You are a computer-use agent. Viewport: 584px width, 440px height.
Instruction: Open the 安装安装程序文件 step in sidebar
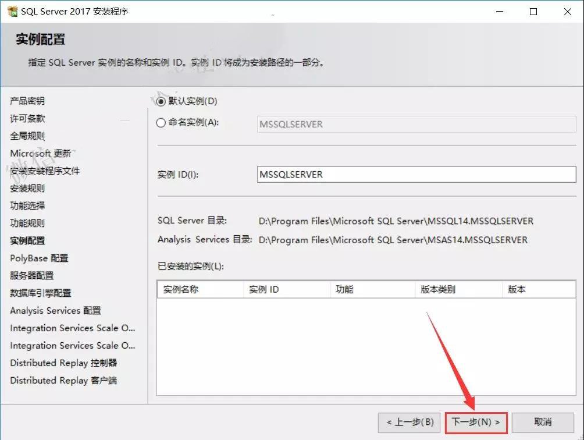pyautogui.click(x=45, y=171)
